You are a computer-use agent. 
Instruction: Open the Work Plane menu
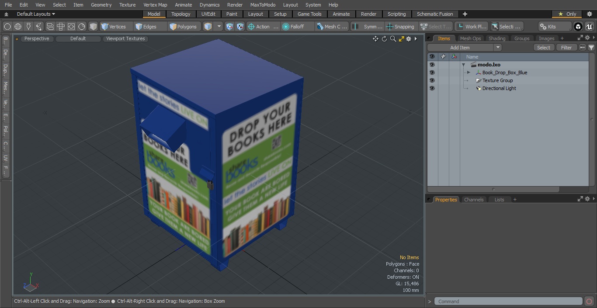(x=471, y=27)
